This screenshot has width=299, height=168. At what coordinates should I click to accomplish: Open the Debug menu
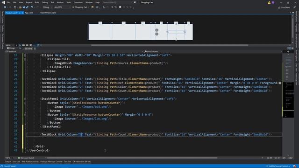coord(45,2)
